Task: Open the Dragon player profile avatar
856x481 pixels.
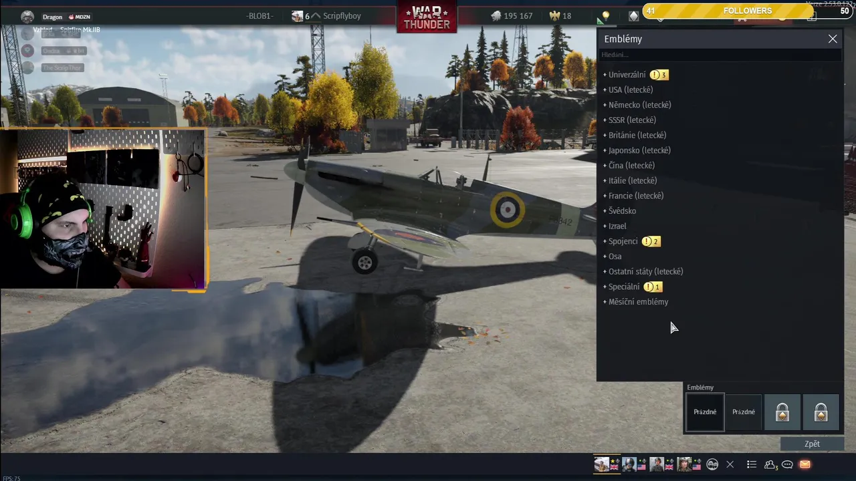Action: (x=27, y=17)
